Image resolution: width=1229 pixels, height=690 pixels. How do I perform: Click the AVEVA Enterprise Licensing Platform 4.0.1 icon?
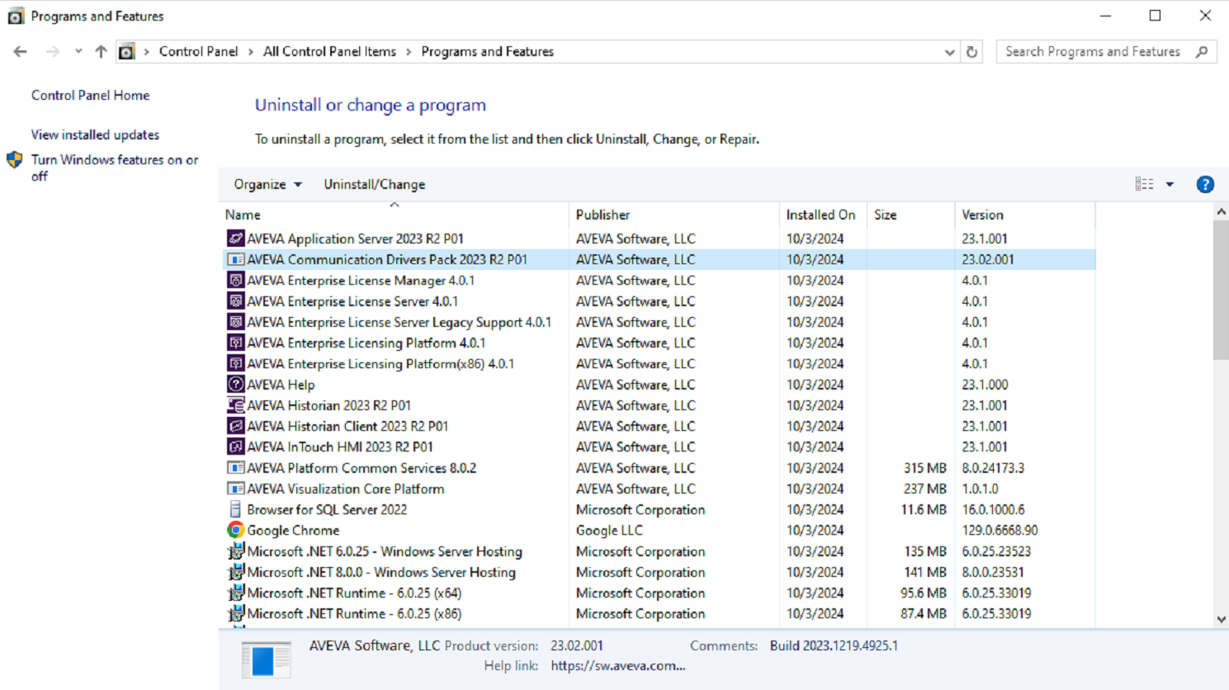tap(235, 343)
